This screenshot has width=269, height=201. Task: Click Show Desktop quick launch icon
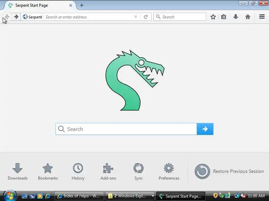[x=24, y=196]
